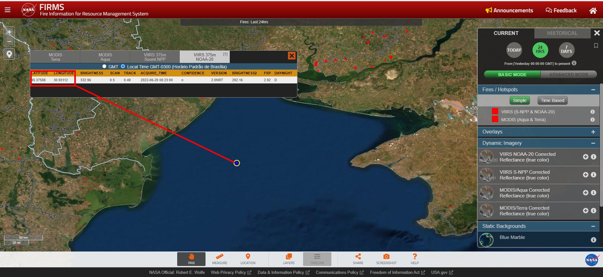Take a map SCREENSHOT
Viewport: 603px width, 277px height.
tap(386, 259)
